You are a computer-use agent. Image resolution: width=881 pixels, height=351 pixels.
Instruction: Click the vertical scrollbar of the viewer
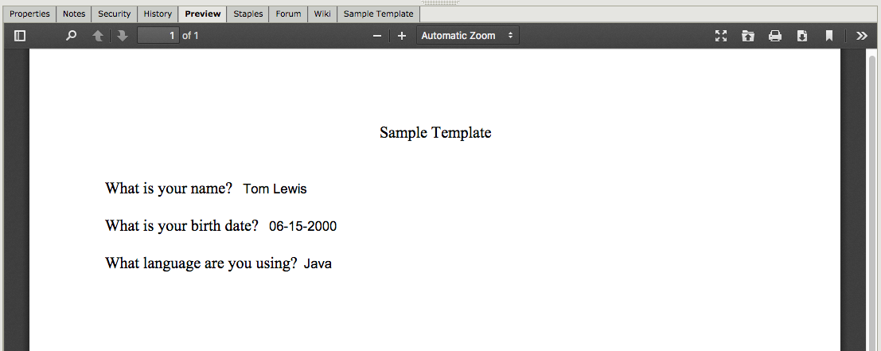pos(871,199)
